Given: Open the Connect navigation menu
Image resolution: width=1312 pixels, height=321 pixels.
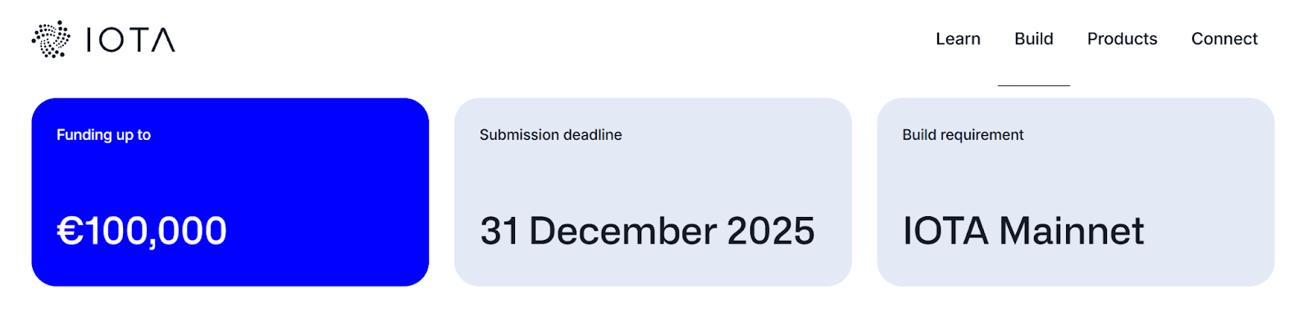Looking at the screenshot, I should [1224, 38].
